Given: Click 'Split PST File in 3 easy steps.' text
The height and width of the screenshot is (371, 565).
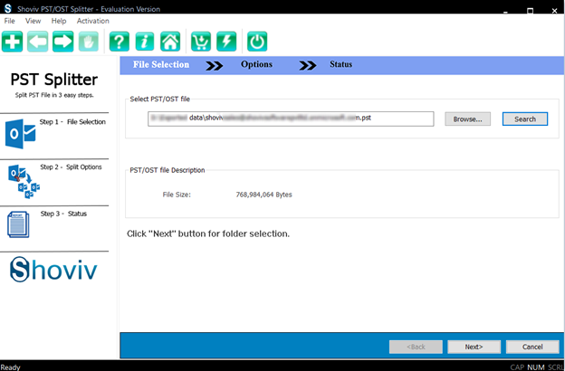Looking at the screenshot, I should pos(54,95).
